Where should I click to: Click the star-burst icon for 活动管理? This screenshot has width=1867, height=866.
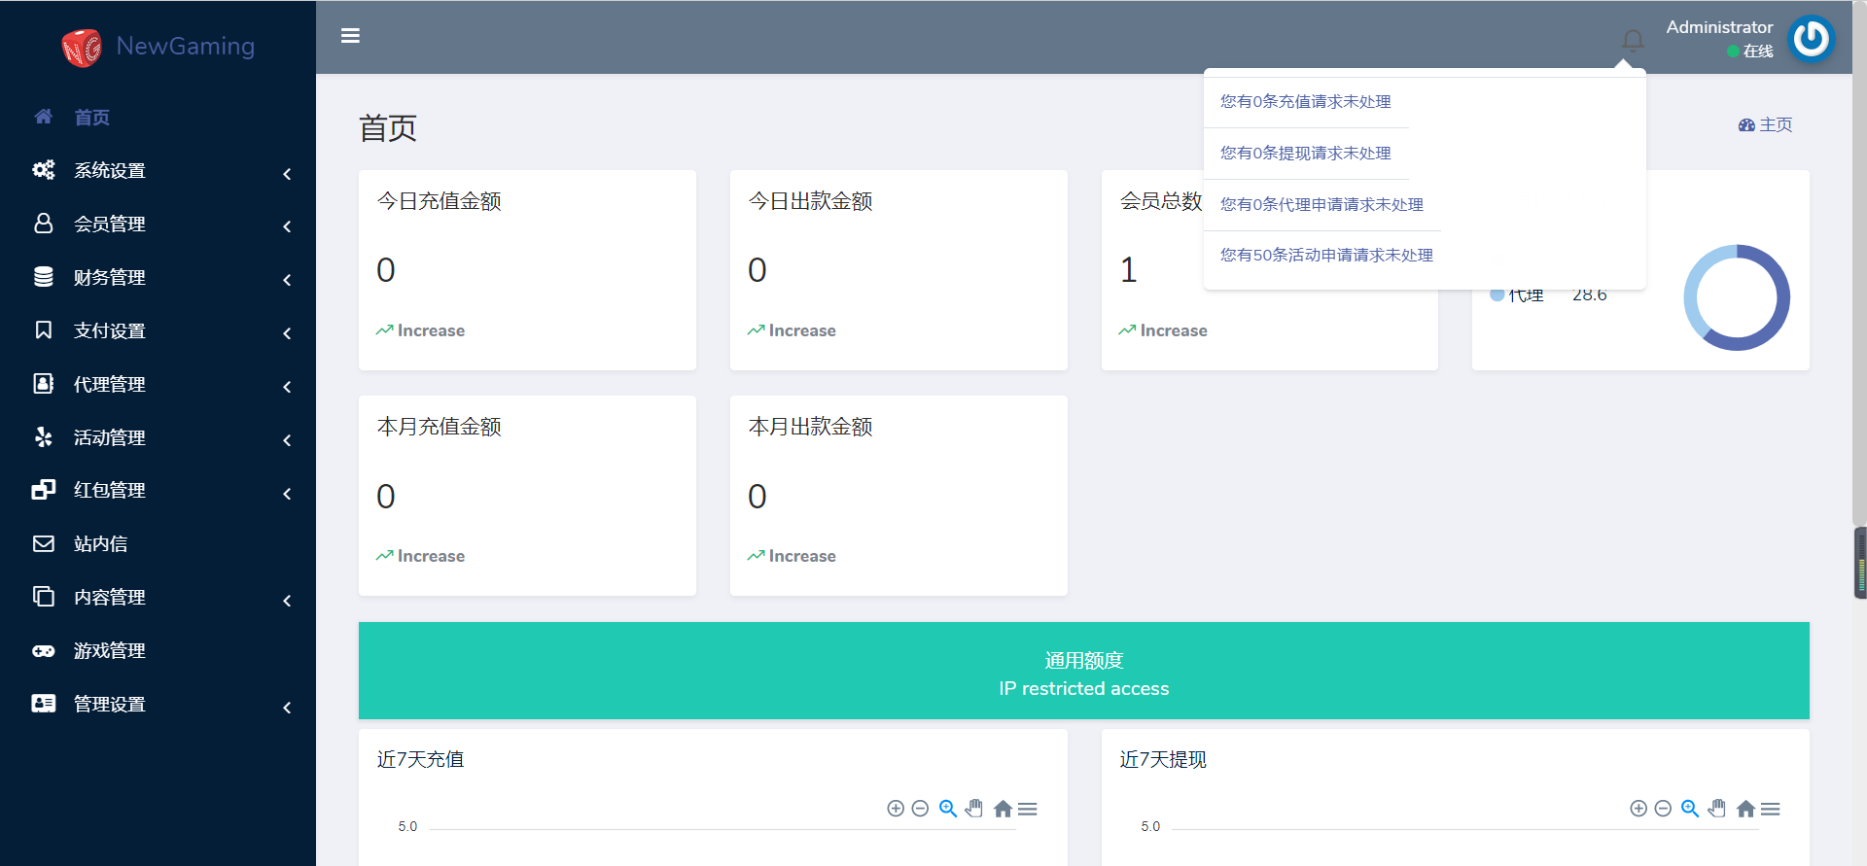pyautogui.click(x=44, y=437)
